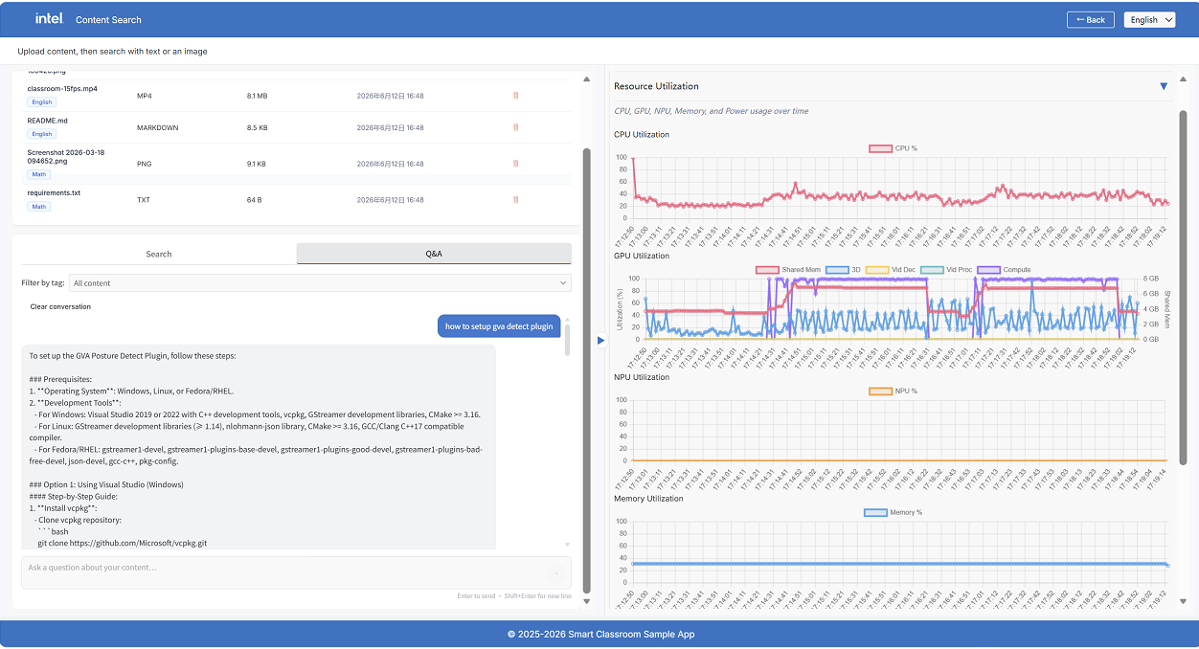Click the PNG type cell
The height and width of the screenshot is (649, 1199).
point(145,164)
